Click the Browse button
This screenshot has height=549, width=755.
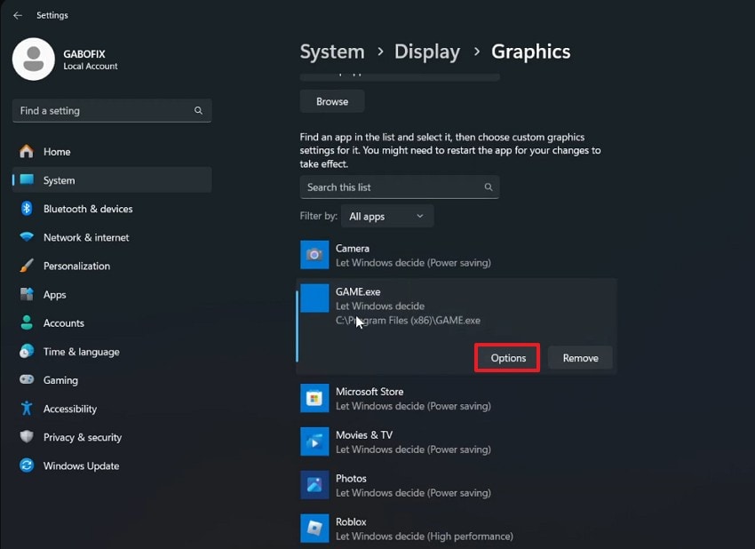[331, 100]
